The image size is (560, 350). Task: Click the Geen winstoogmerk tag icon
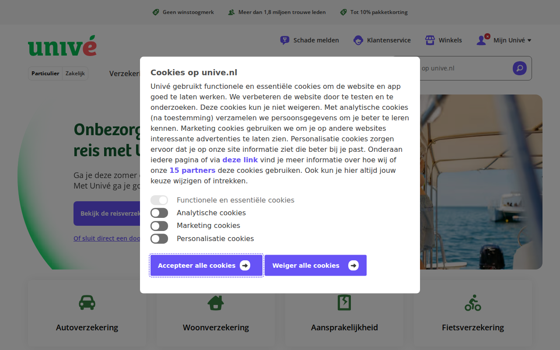pyautogui.click(x=156, y=12)
